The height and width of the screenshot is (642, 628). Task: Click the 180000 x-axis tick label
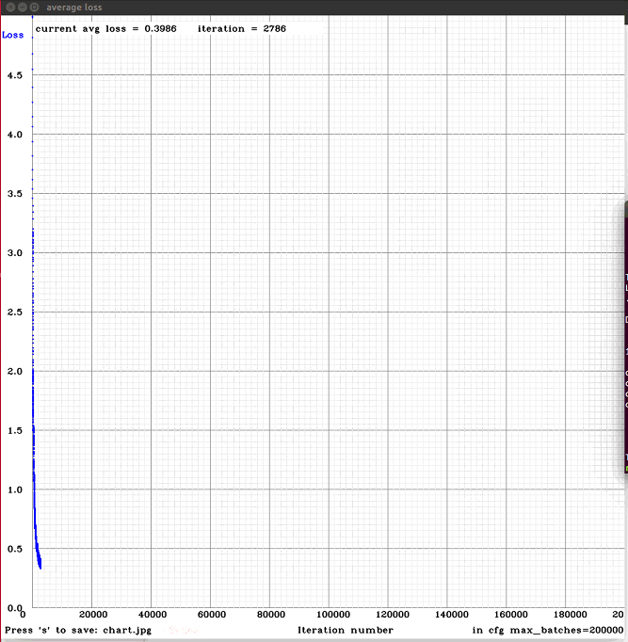point(571,614)
